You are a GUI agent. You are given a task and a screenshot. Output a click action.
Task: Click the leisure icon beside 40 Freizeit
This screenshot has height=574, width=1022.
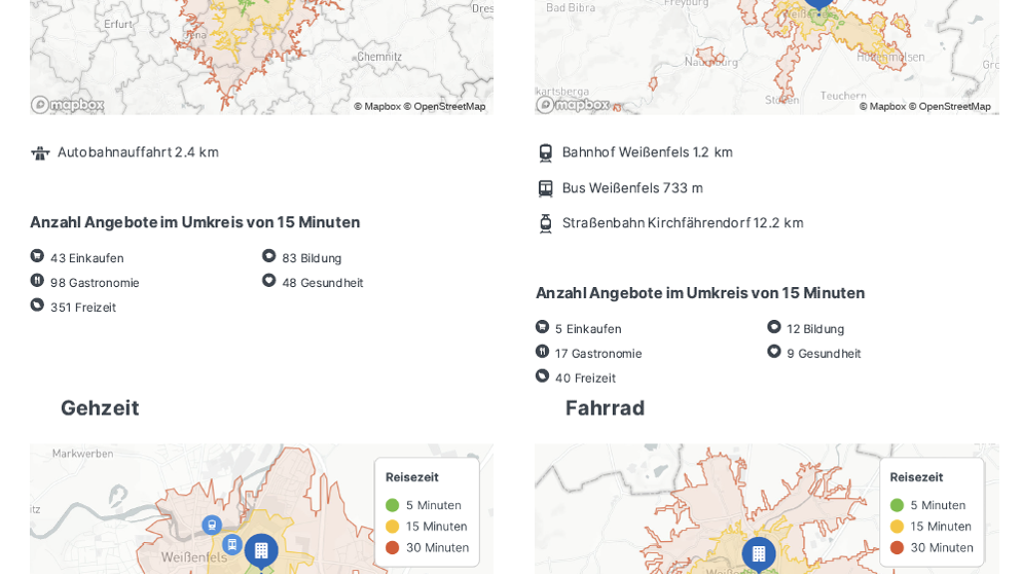click(542, 376)
